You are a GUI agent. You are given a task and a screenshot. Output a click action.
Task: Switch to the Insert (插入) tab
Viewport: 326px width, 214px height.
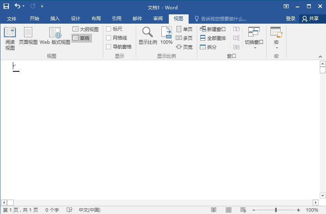55,19
